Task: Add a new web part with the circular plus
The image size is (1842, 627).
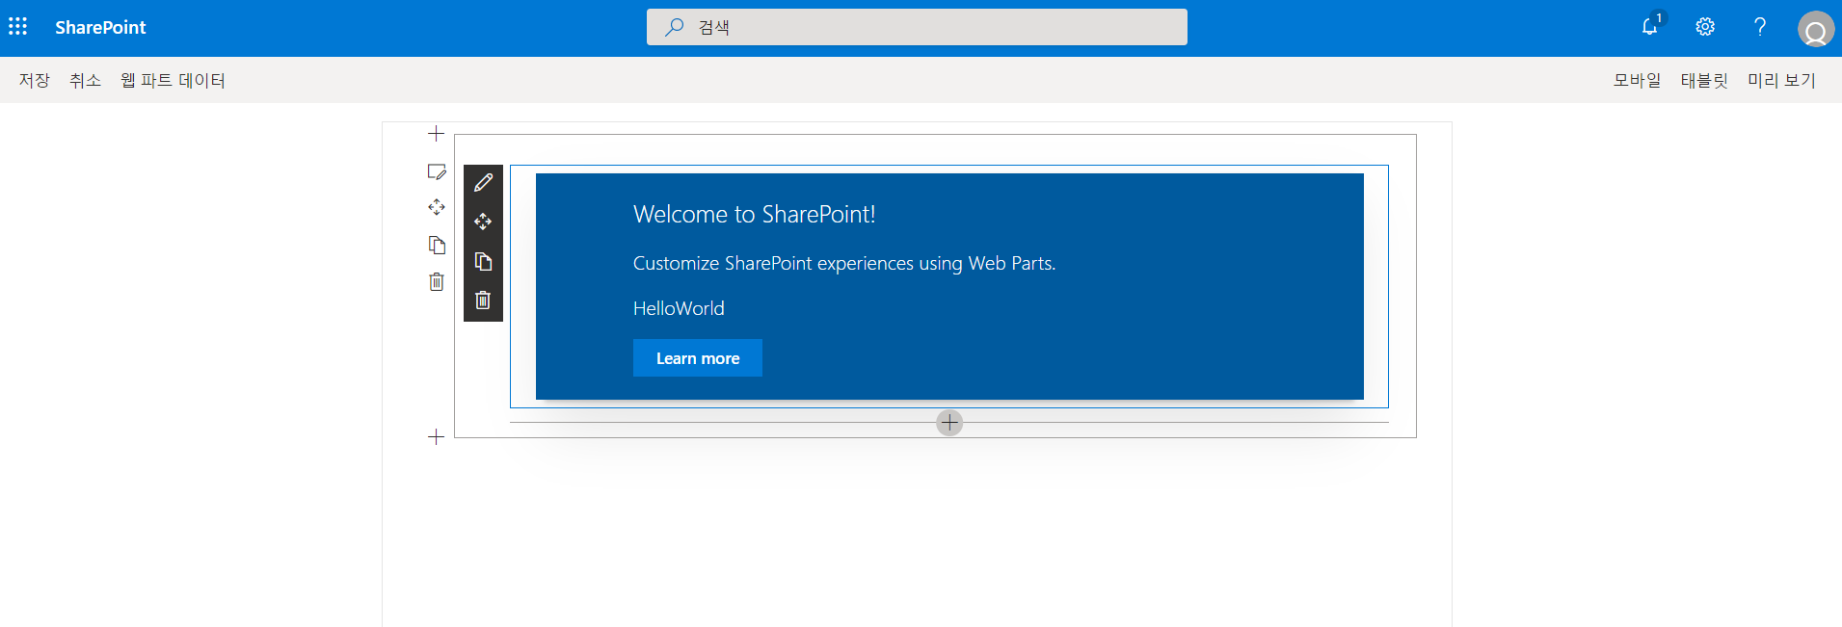Action: click(x=949, y=423)
